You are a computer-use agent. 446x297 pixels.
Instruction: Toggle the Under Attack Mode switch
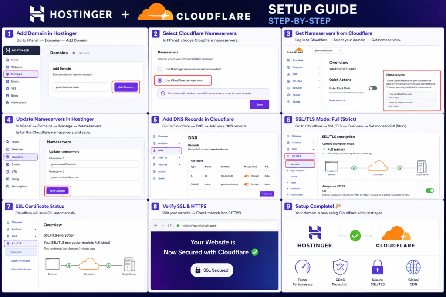(373, 88)
